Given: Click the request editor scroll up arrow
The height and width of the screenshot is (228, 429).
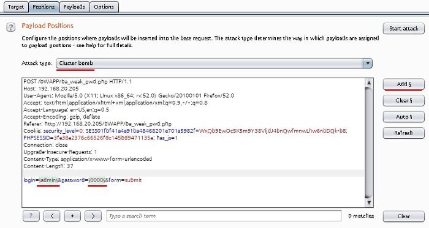Looking at the screenshot, I should 369,83.
